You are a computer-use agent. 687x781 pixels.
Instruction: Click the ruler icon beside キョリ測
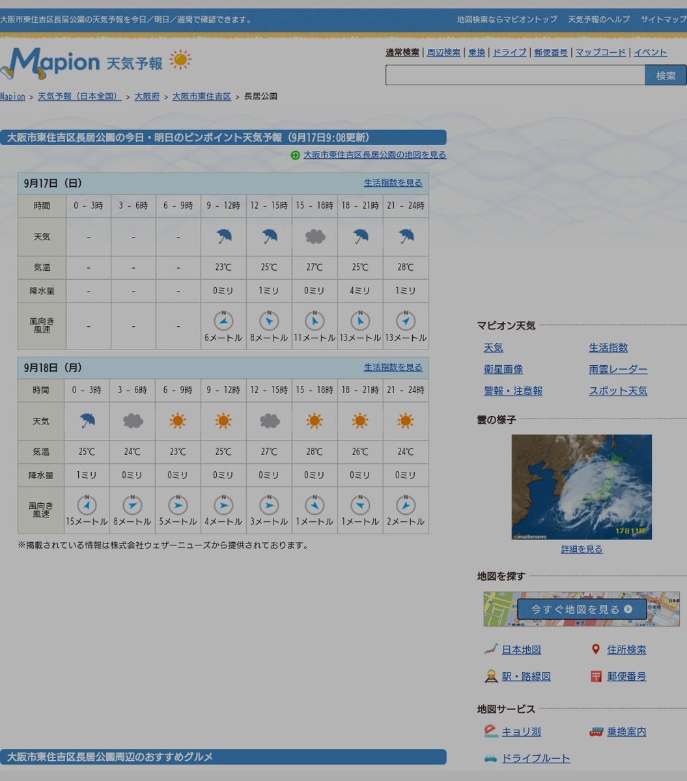[x=491, y=732]
